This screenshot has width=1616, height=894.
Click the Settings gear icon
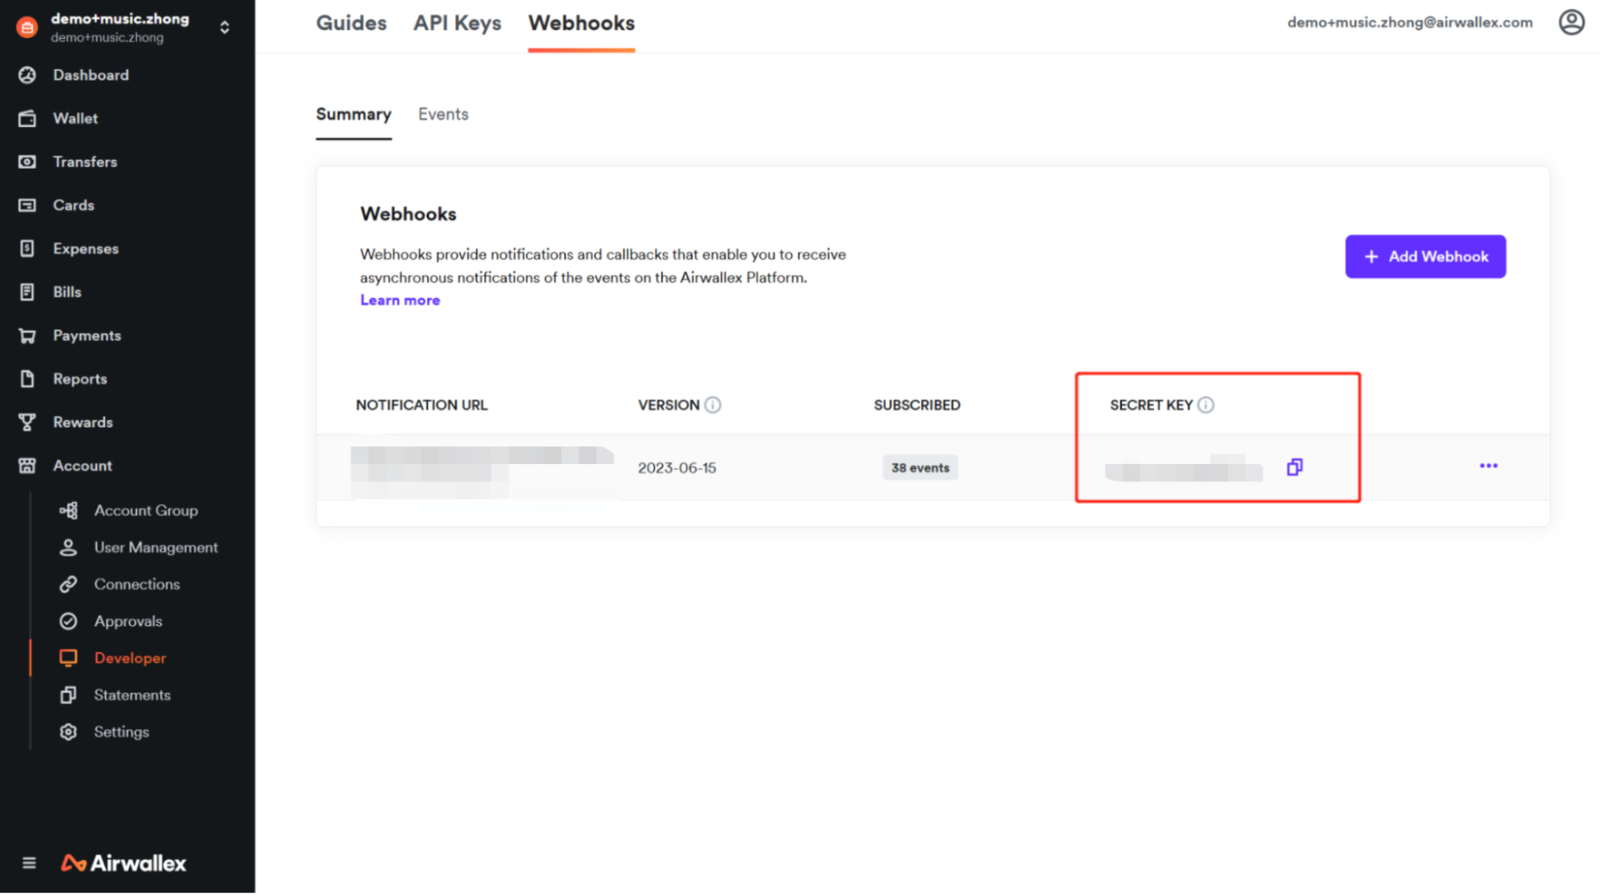tap(69, 732)
